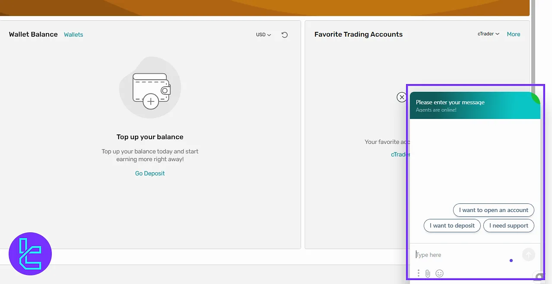The width and height of the screenshot is (552, 284).
Task: Click the TradingFinder logo badge
Action: click(30, 254)
